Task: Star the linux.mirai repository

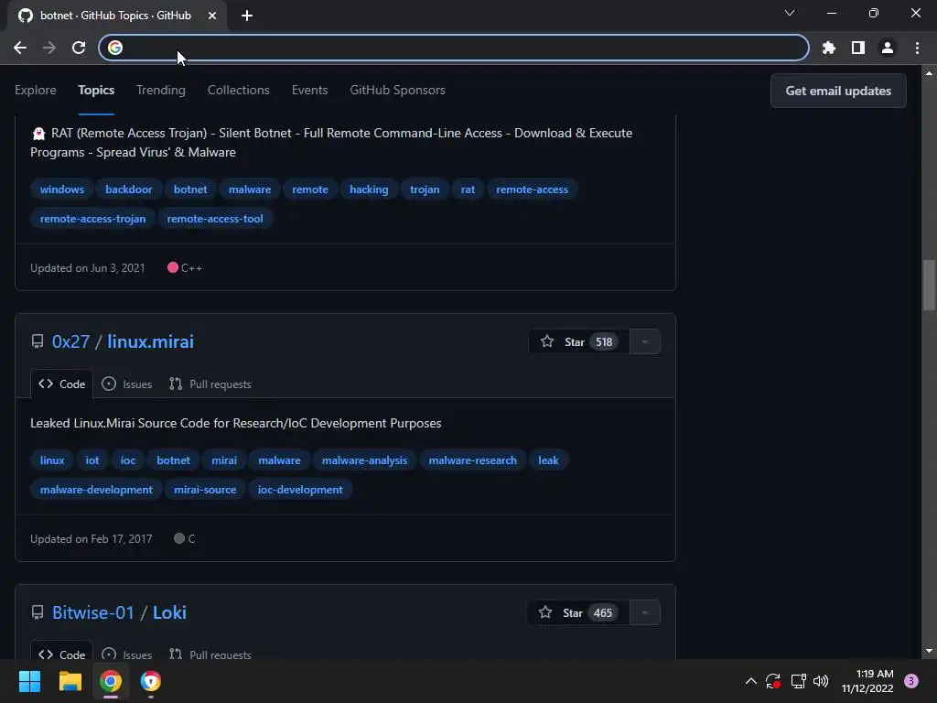Action: [x=579, y=342]
